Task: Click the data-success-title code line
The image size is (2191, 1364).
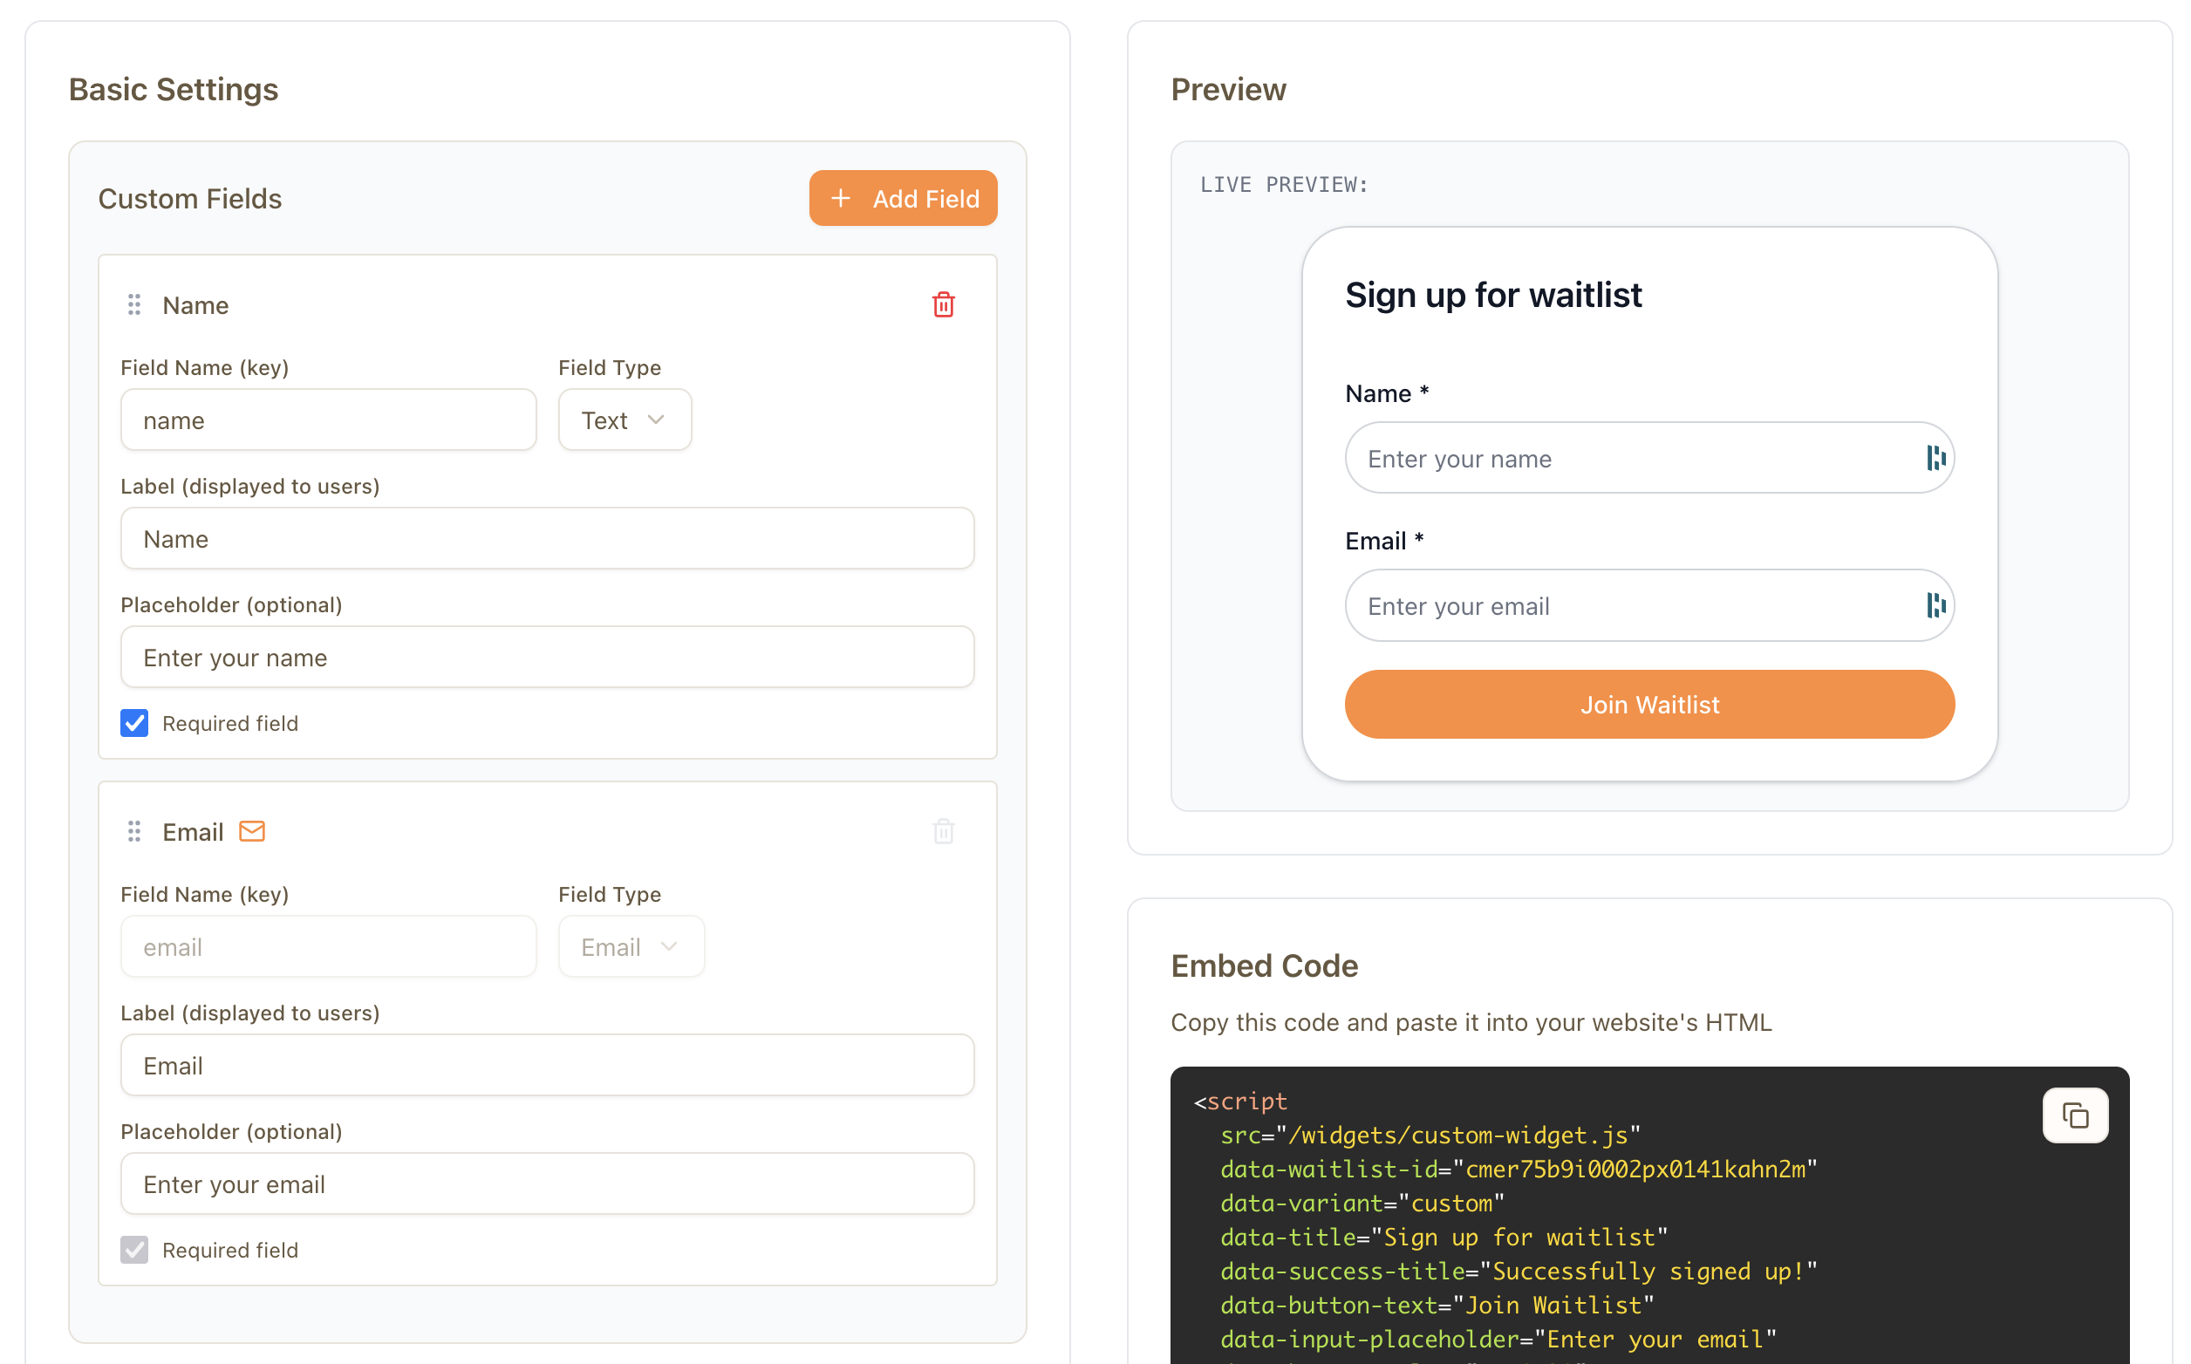Action: point(1519,1271)
